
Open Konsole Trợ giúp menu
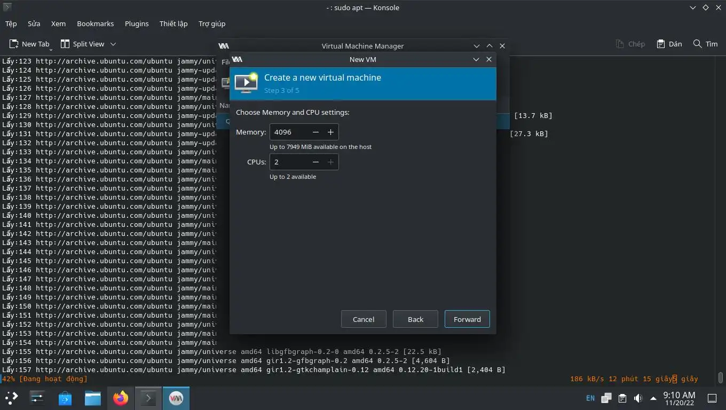tap(212, 23)
